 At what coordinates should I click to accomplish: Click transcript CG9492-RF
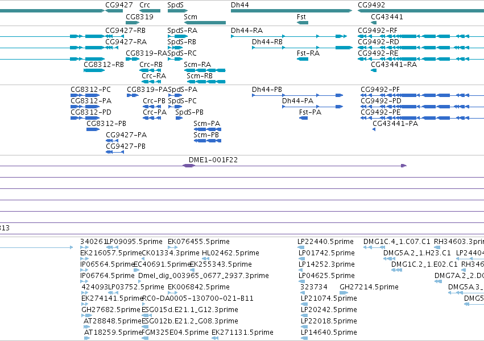pos(421,36)
